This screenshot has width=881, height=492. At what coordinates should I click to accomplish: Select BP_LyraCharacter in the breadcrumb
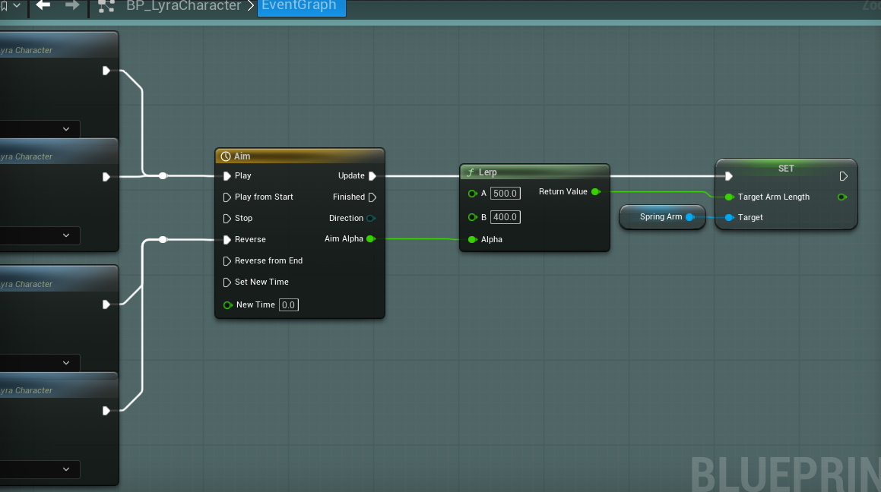[183, 6]
